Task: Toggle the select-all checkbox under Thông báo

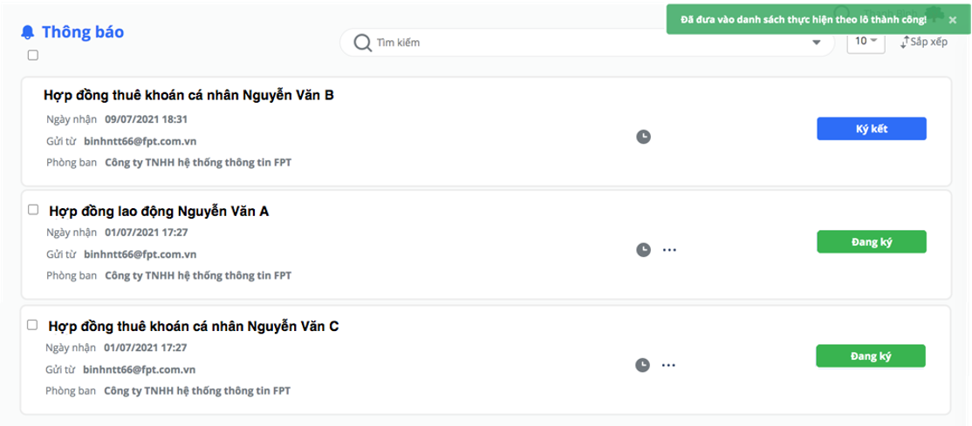Action: 33,55
